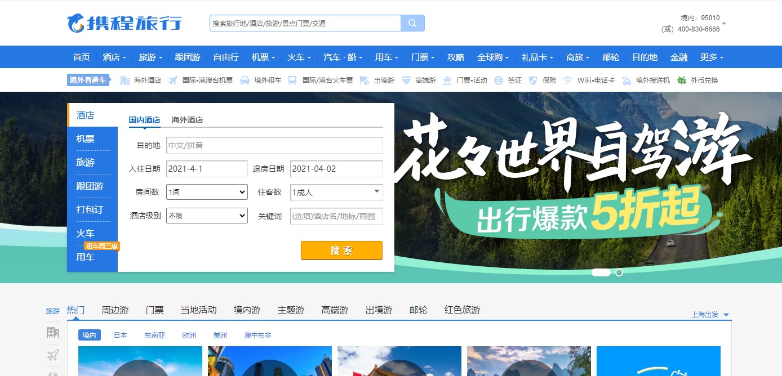Open the 机票 menu in navigation bar
This screenshot has width=782, height=376.
(x=263, y=57)
